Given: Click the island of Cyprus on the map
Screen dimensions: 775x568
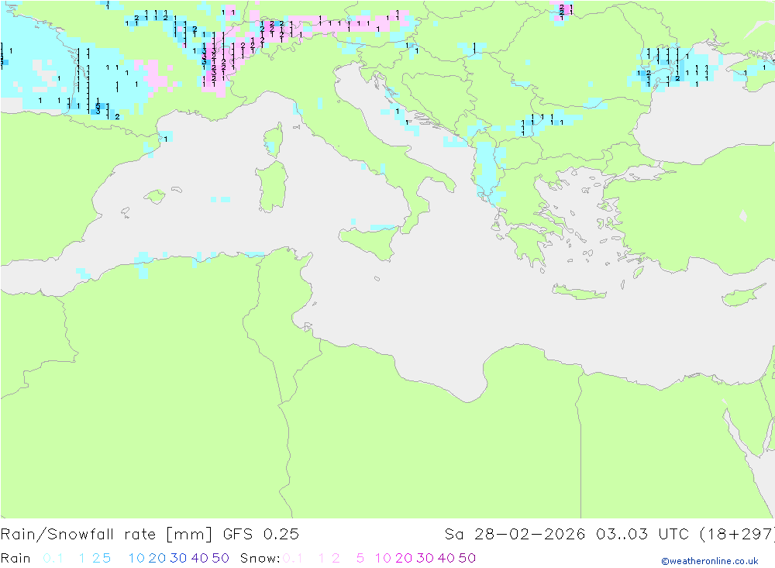Looking at the screenshot, I should click(x=743, y=295).
